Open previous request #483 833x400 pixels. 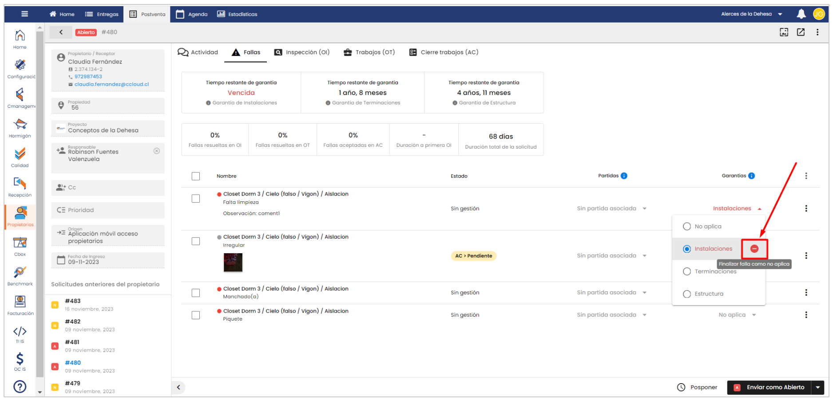[x=73, y=301]
